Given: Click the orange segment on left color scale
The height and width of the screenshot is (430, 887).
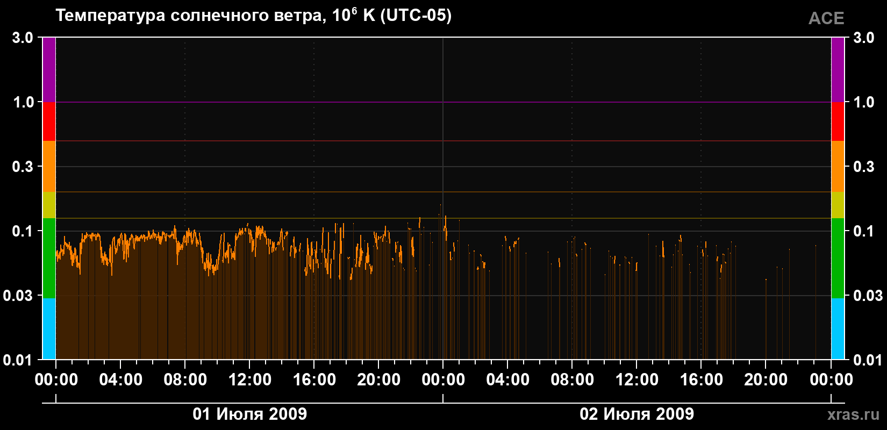Looking at the screenshot, I should [49, 167].
